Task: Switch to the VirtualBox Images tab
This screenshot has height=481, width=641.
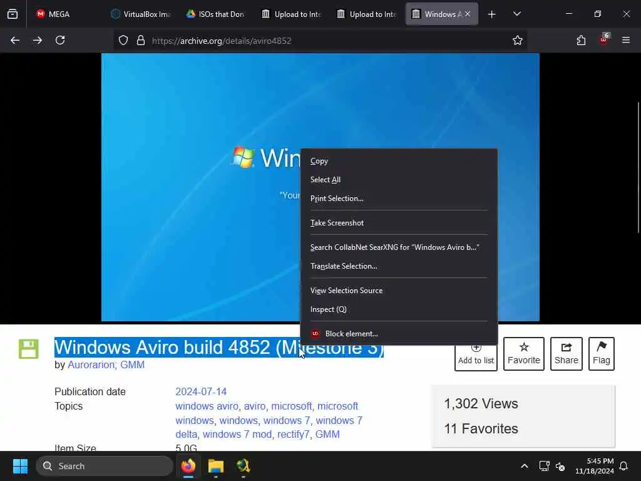Action: (141, 14)
